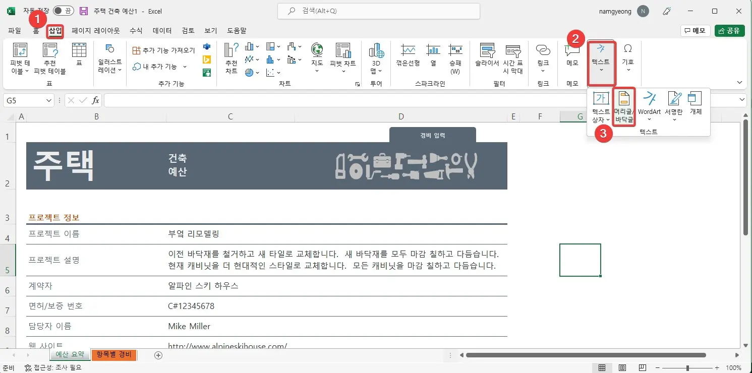Image resolution: width=752 pixels, height=373 pixels.
Task: Open Maps (지도) chart option
Action: pyautogui.click(x=317, y=58)
